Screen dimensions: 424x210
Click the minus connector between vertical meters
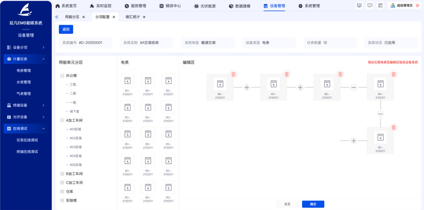point(380,114)
